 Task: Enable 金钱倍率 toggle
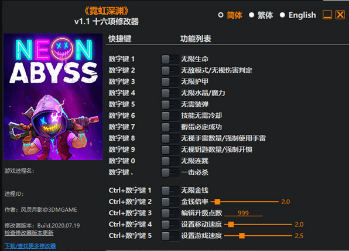point(170,202)
